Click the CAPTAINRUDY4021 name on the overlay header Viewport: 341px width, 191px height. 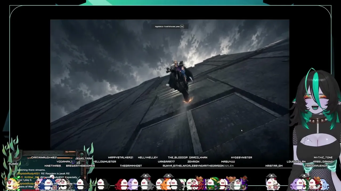[44, 158]
